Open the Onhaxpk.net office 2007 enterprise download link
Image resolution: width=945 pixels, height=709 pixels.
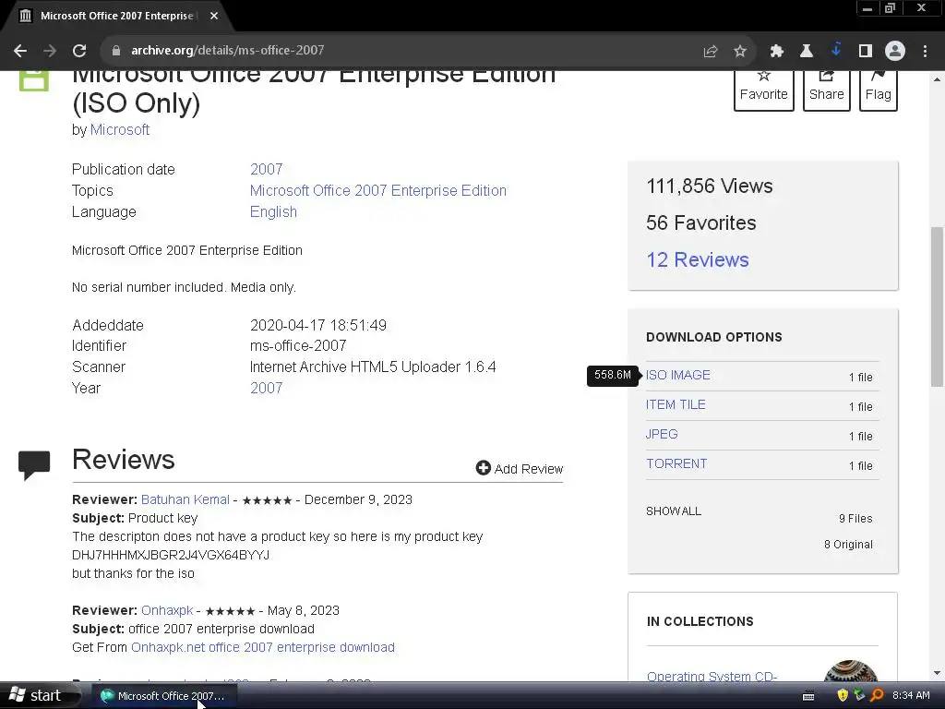click(x=263, y=647)
